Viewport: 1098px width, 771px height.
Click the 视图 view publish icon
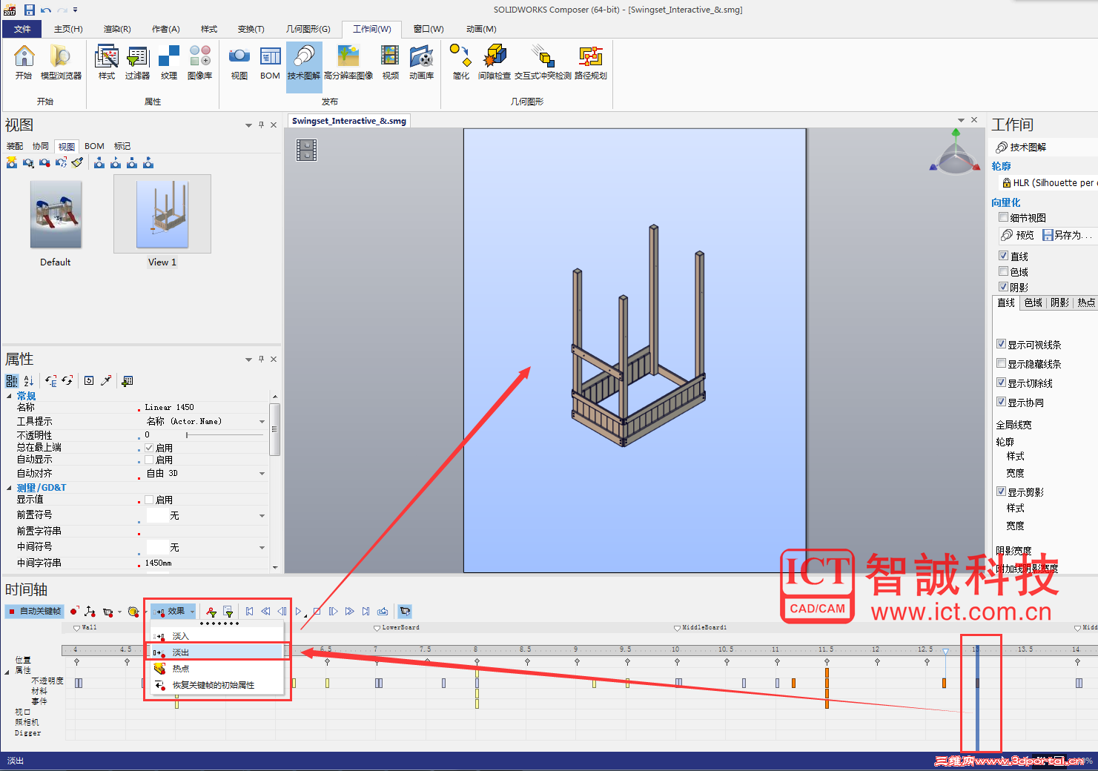pos(239,62)
